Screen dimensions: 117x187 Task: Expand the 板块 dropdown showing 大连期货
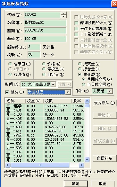(x=68, y=92)
